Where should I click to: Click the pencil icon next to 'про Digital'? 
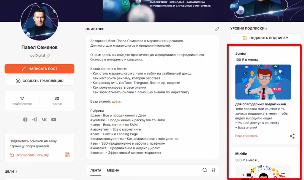click(48, 56)
